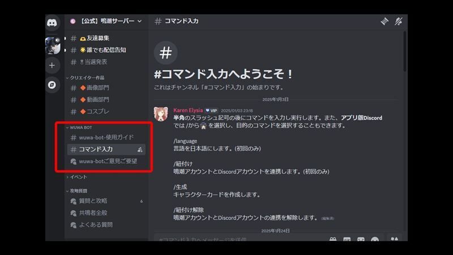The width and height of the screenshot is (453, 255).
Task: Click the /紐付け解除 command text
Action: pos(189,210)
